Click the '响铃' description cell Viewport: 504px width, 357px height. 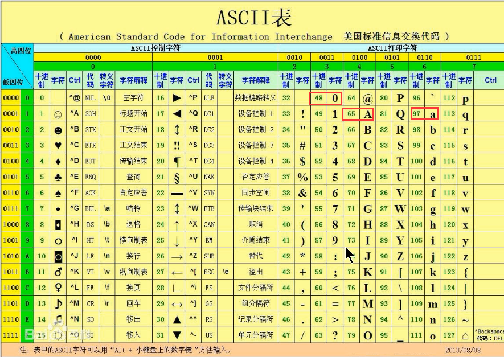coord(133,208)
